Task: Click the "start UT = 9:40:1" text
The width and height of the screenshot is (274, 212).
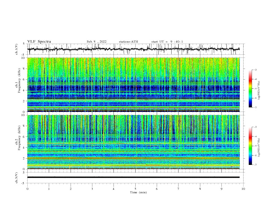Action: [167, 42]
